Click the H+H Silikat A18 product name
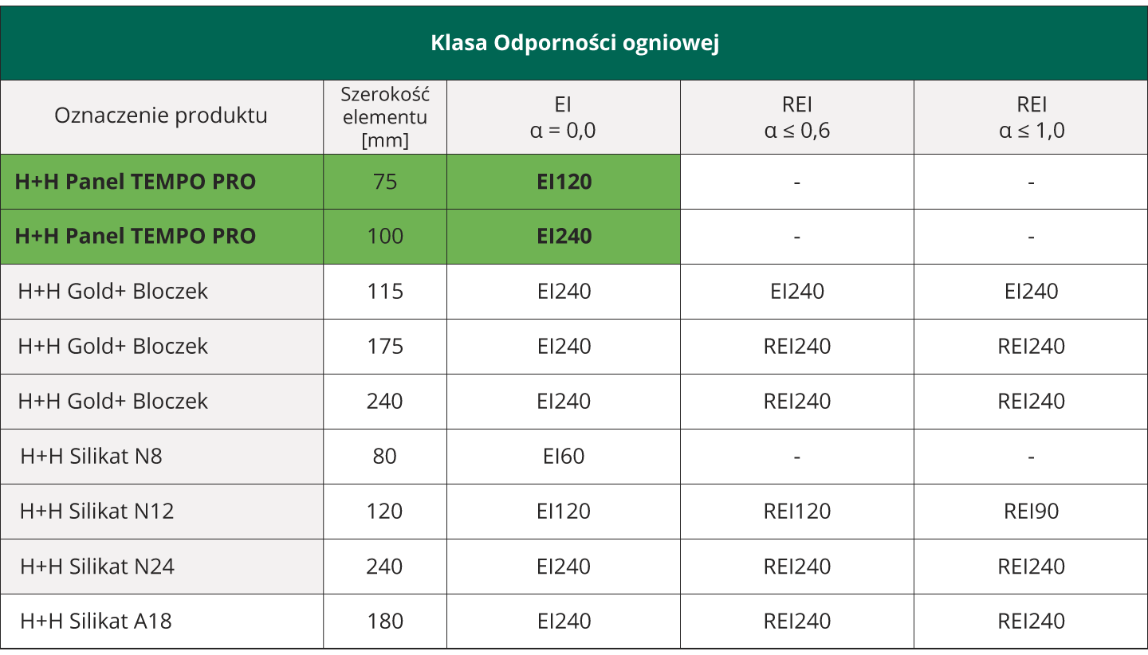The image size is (1148, 655). coord(96,622)
